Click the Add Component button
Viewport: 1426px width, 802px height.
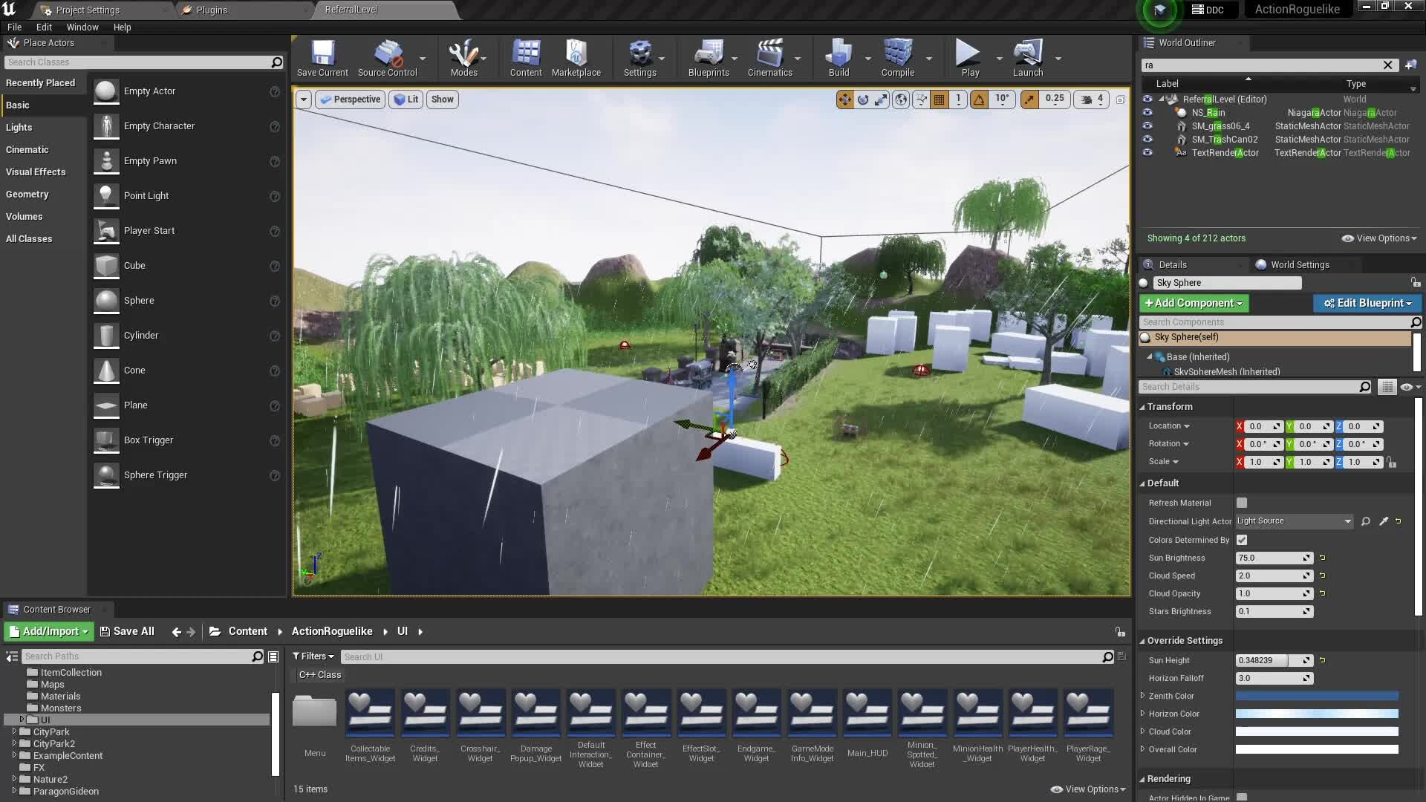pyautogui.click(x=1194, y=303)
